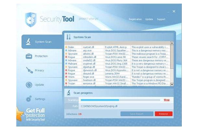Select the dpnwsock.dll file entry
198x130 pixels.
click(90, 70)
